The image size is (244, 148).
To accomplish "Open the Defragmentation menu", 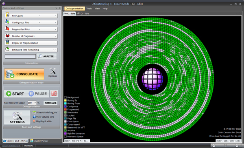I will (74, 9).
